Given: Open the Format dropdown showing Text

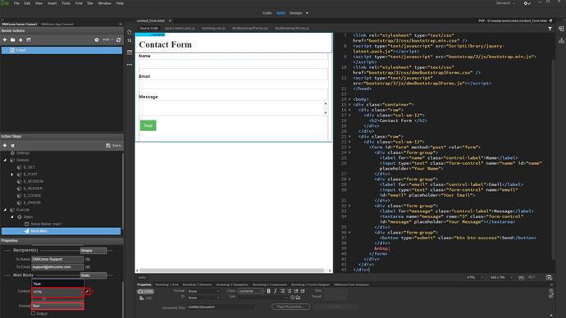Looking at the screenshot, I should pos(57,306).
